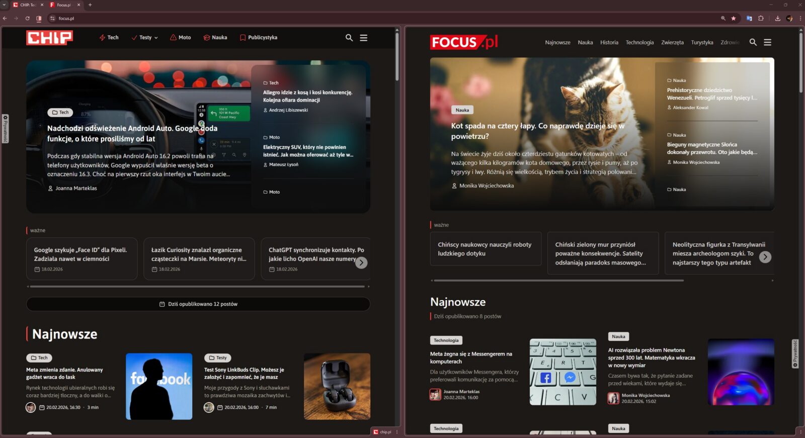This screenshot has height=438, width=805.
Task: Open the Moto section on CHIP
Action: click(181, 38)
